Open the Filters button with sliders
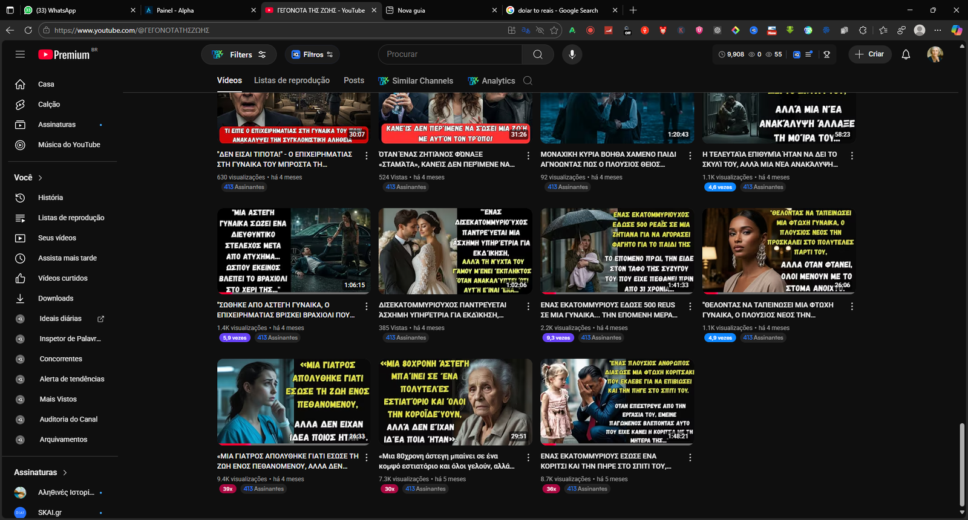 (x=239, y=54)
